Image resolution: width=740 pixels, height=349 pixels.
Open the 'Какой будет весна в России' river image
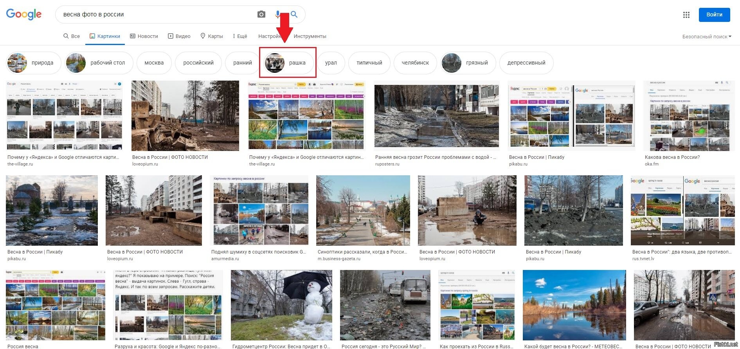tap(574, 305)
